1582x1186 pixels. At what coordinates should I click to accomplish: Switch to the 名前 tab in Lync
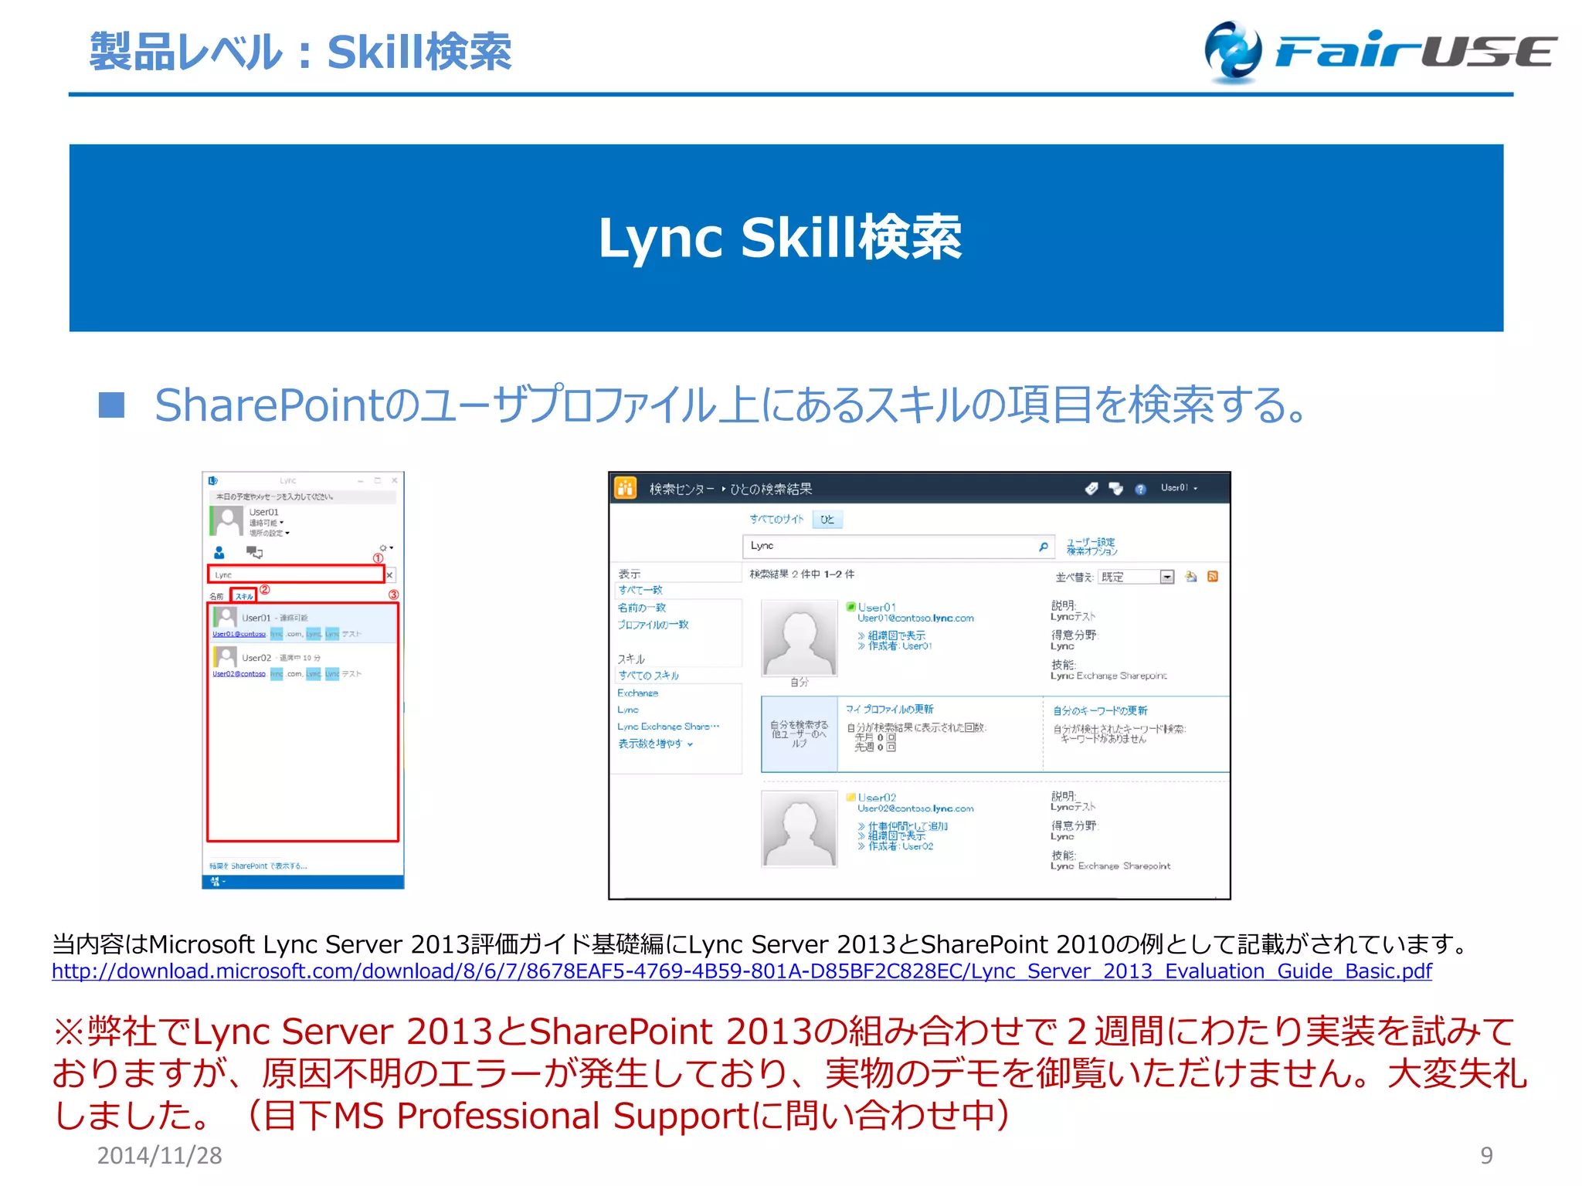216,596
